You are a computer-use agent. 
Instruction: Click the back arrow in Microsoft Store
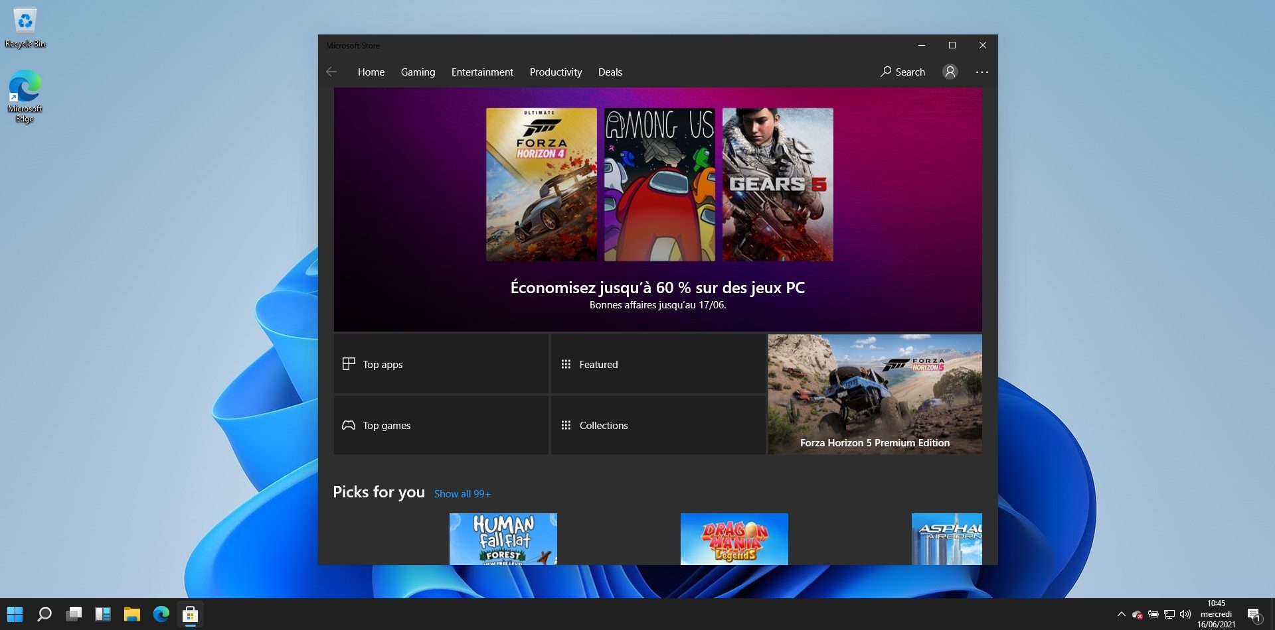click(331, 72)
